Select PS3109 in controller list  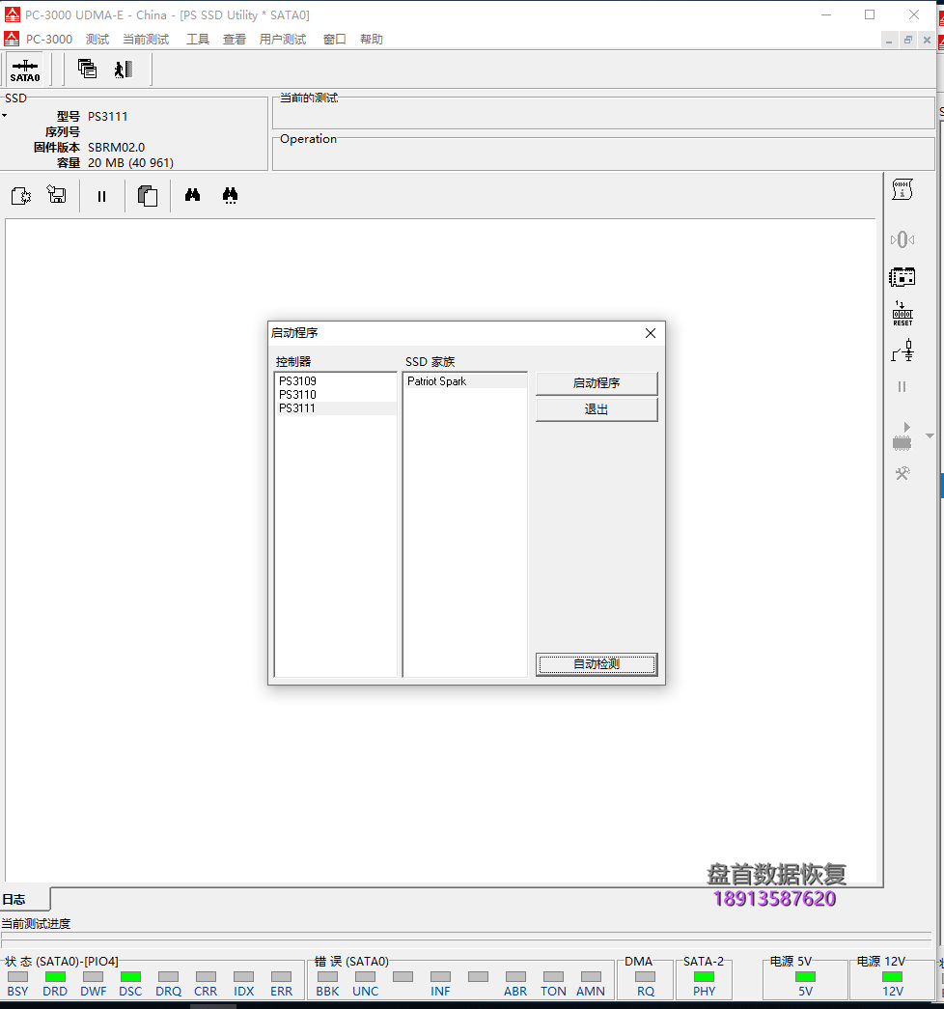[x=335, y=381]
